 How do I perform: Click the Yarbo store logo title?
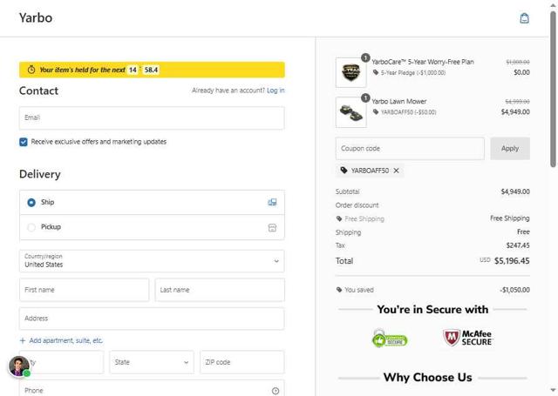tap(36, 17)
